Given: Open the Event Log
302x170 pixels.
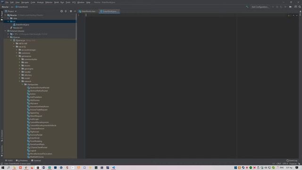Looking at the screenshot, I should pyautogui.click(x=292, y=161).
